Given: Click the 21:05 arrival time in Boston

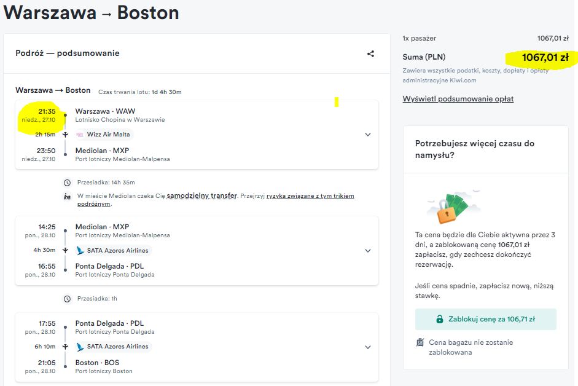Looking at the screenshot, I should click(47, 363).
